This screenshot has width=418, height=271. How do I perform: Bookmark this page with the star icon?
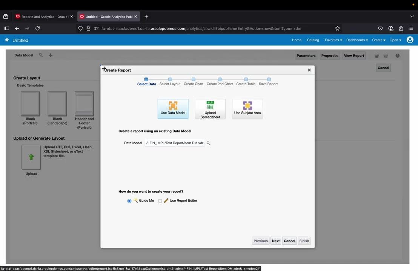click(x=338, y=29)
